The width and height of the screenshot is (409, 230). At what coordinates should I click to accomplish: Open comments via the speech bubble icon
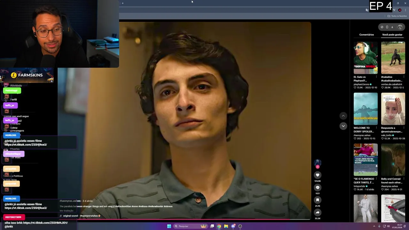pos(317,188)
